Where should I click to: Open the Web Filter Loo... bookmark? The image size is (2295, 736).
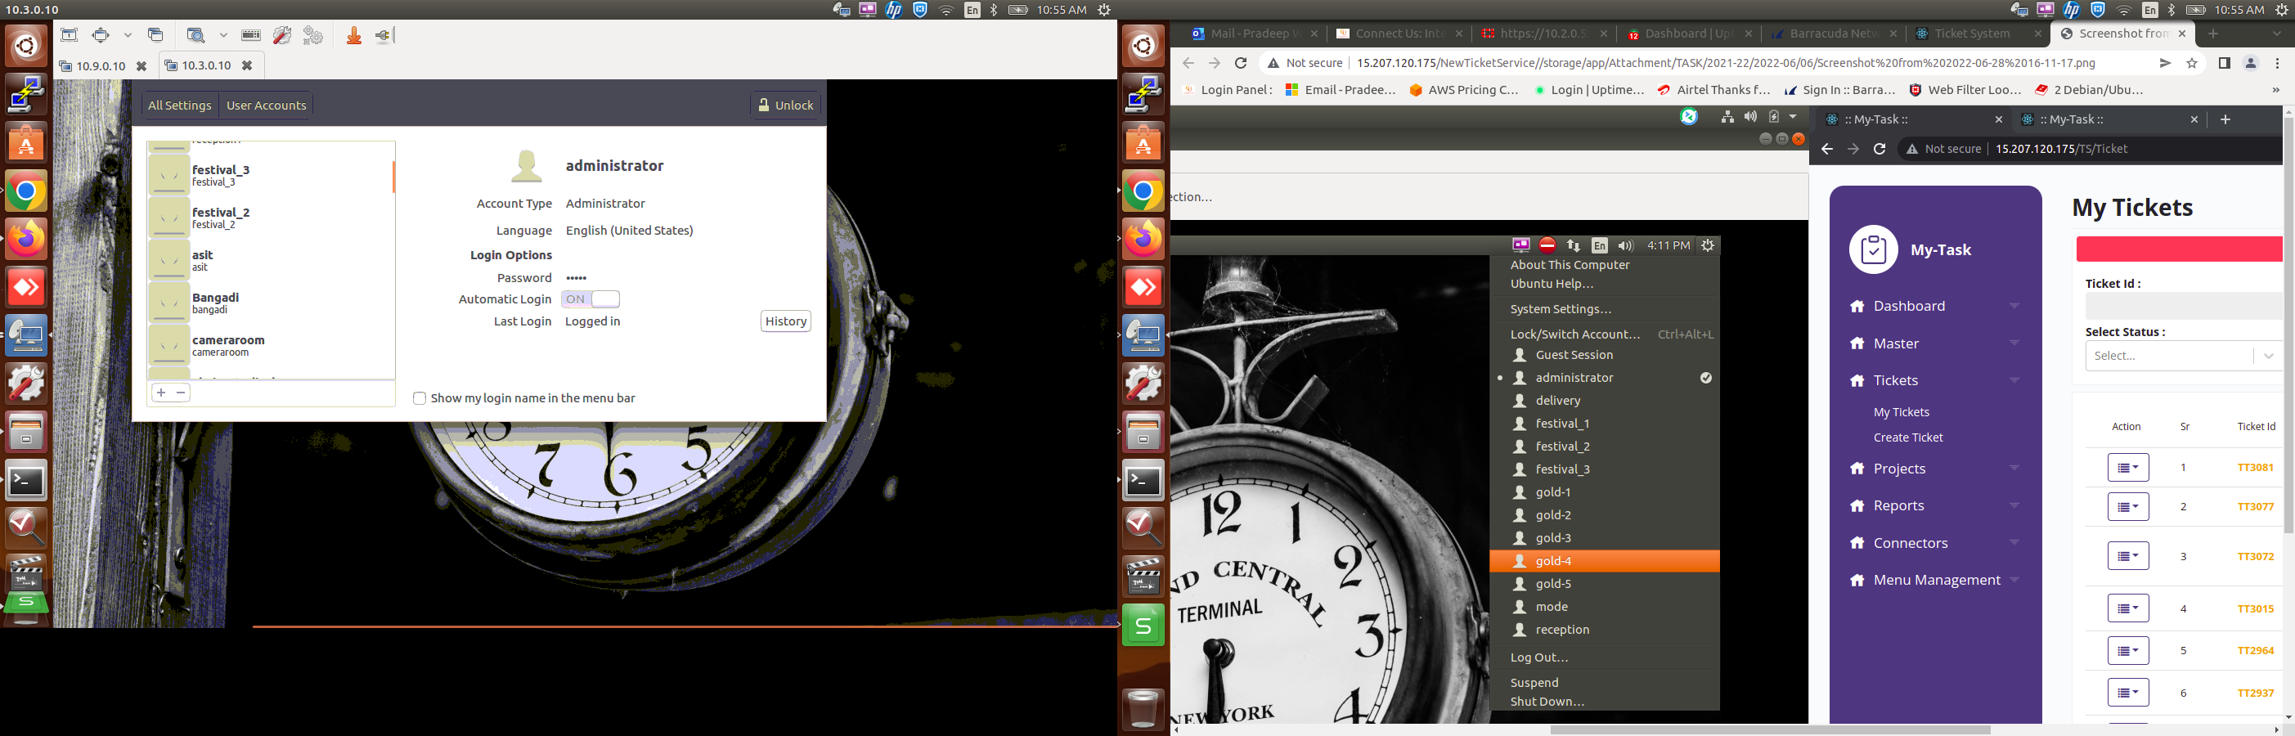point(1965,90)
